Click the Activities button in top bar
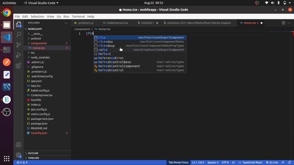 (9, 3)
